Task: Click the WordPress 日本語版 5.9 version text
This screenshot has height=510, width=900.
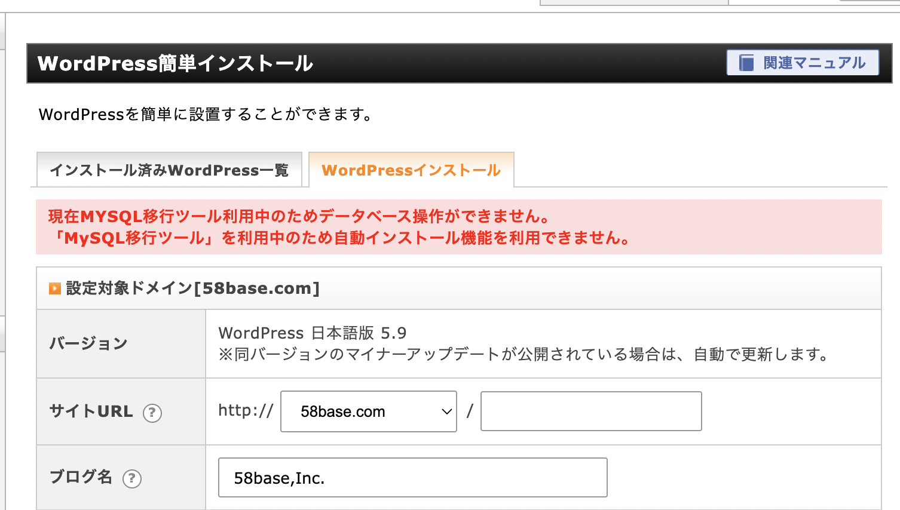Action: click(x=312, y=333)
